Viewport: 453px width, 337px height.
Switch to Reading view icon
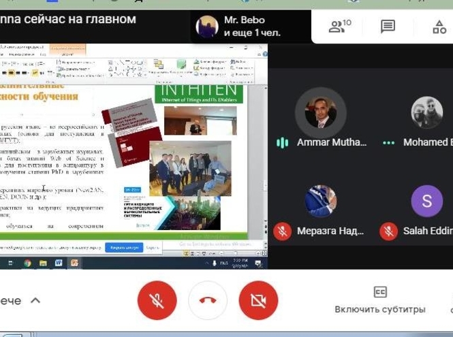click(198, 253)
